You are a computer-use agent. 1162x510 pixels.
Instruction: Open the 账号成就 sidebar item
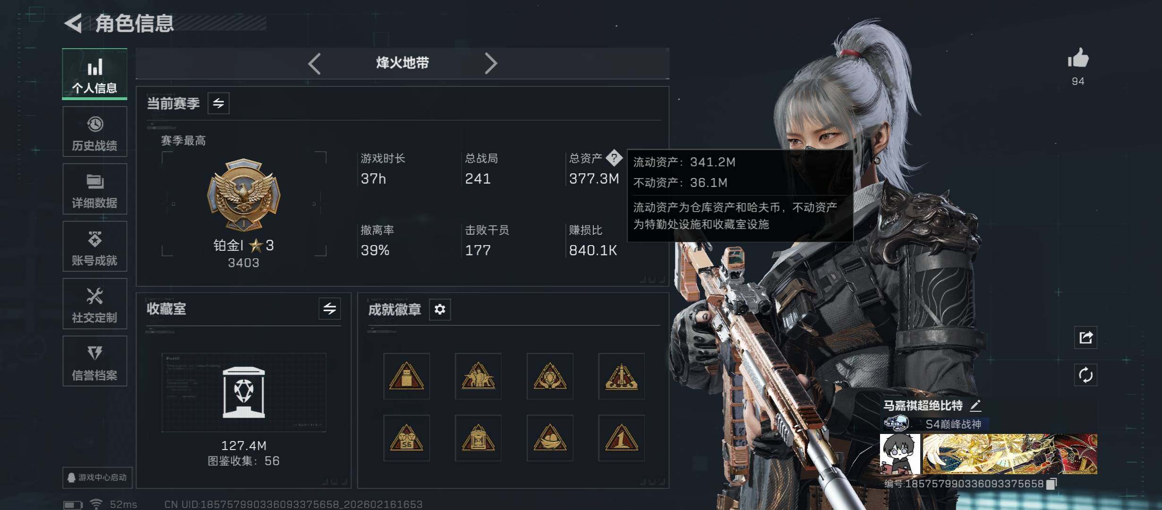tap(94, 246)
